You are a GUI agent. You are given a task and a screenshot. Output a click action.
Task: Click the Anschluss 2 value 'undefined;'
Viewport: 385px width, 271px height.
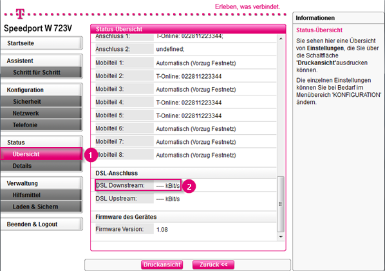click(x=170, y=49)
